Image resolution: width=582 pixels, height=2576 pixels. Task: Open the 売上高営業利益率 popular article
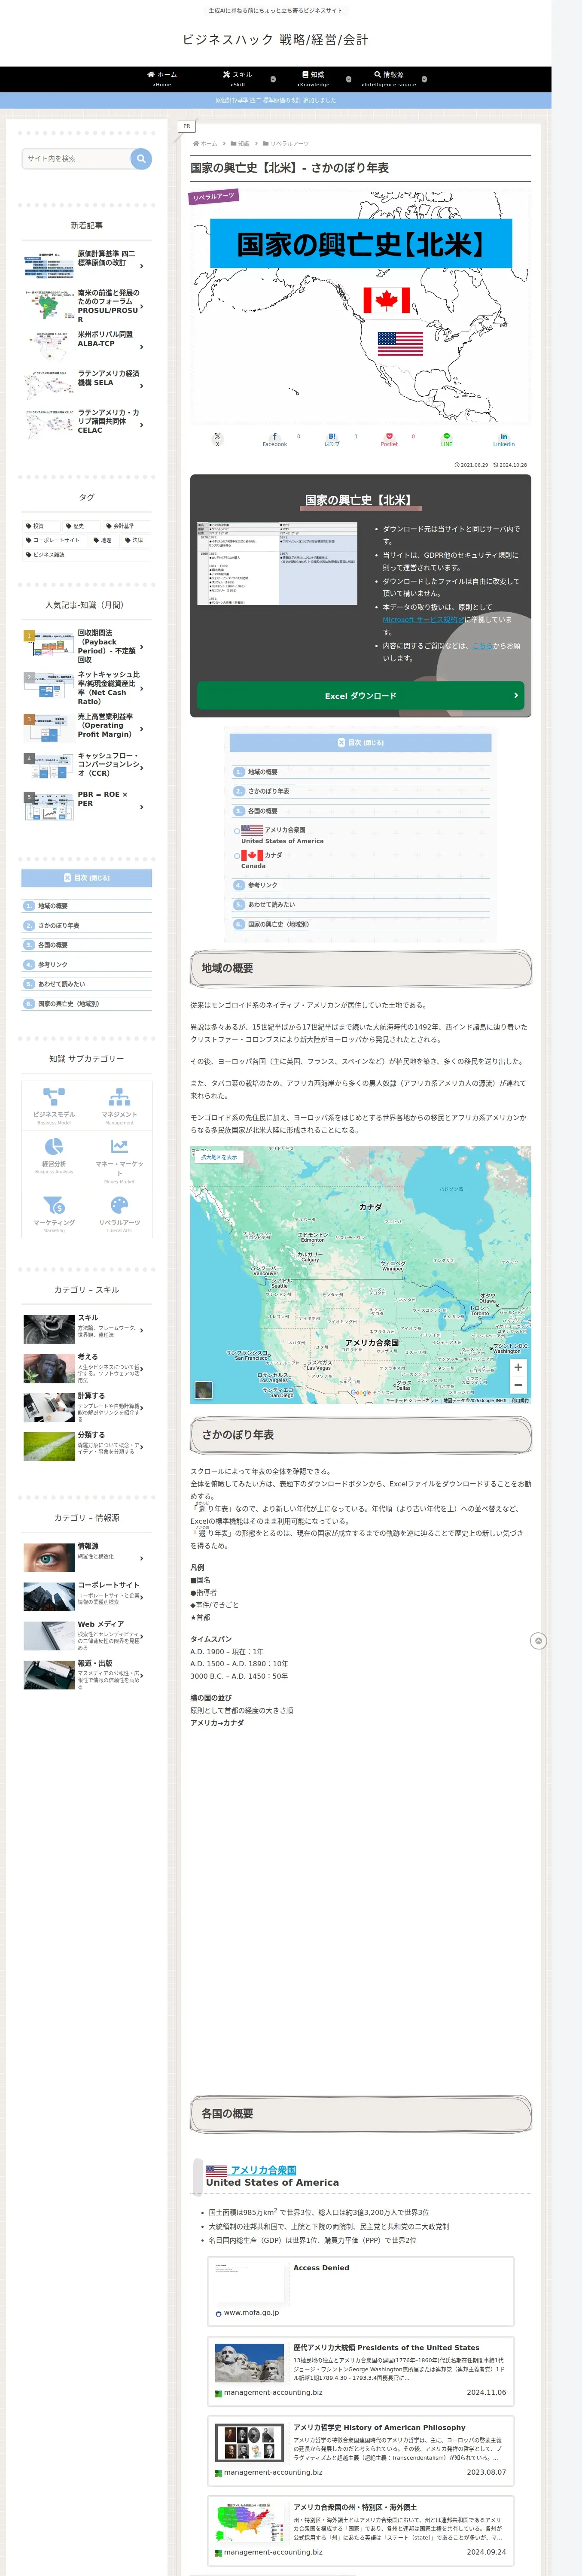87,727
